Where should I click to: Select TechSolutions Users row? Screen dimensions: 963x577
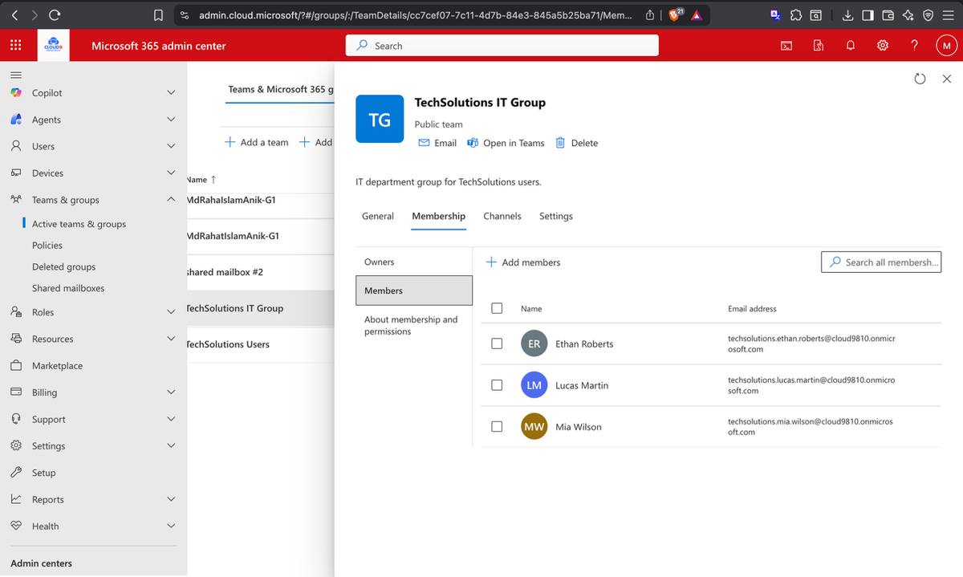(x=261, y=344)
